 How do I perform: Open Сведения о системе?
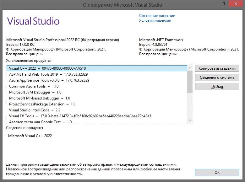217,78
